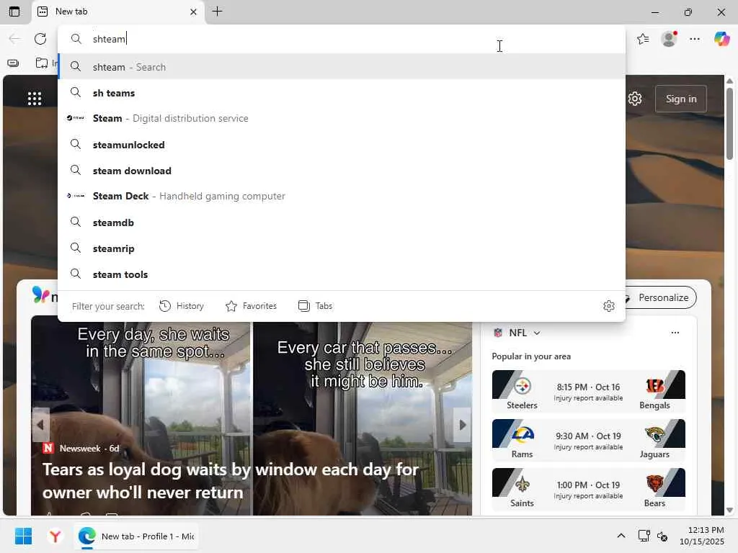This screenshot has height=553, width=738.
Task: Open Steelers vs Bengals game card
Action: [588, 391]
